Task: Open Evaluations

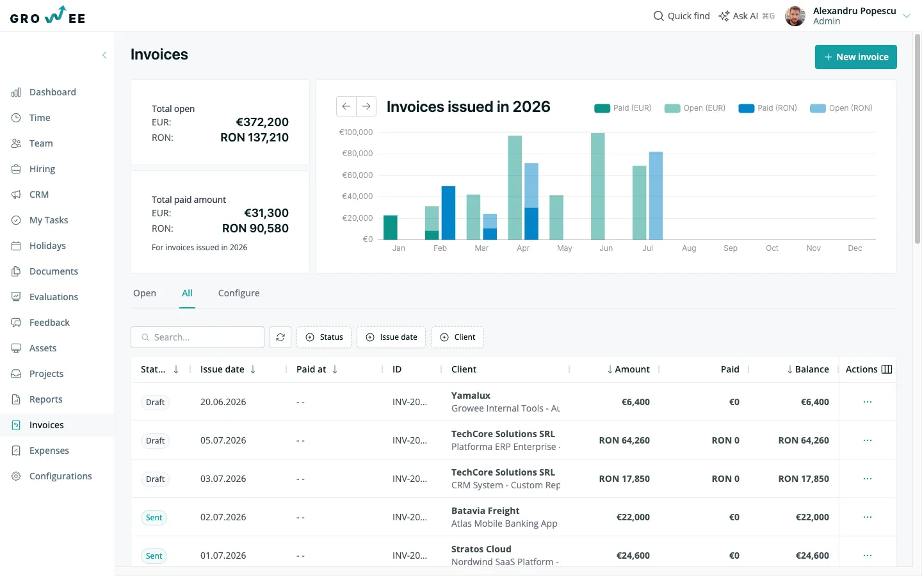Action: tap(53, 297)
